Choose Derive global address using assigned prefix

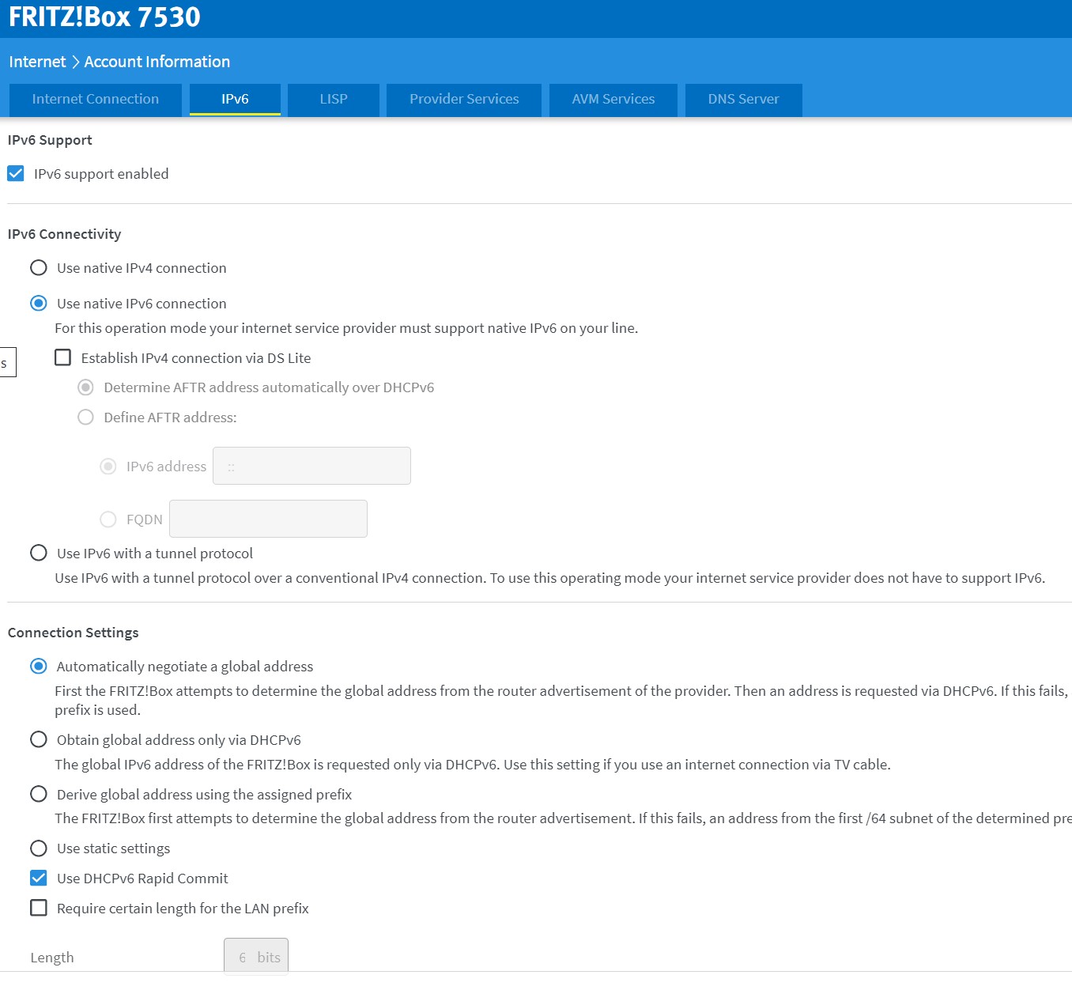point(39,794)
